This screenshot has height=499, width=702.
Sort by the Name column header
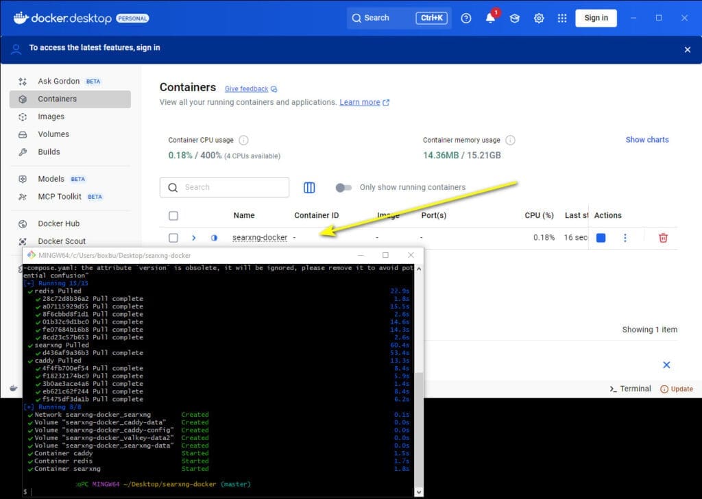244,215
